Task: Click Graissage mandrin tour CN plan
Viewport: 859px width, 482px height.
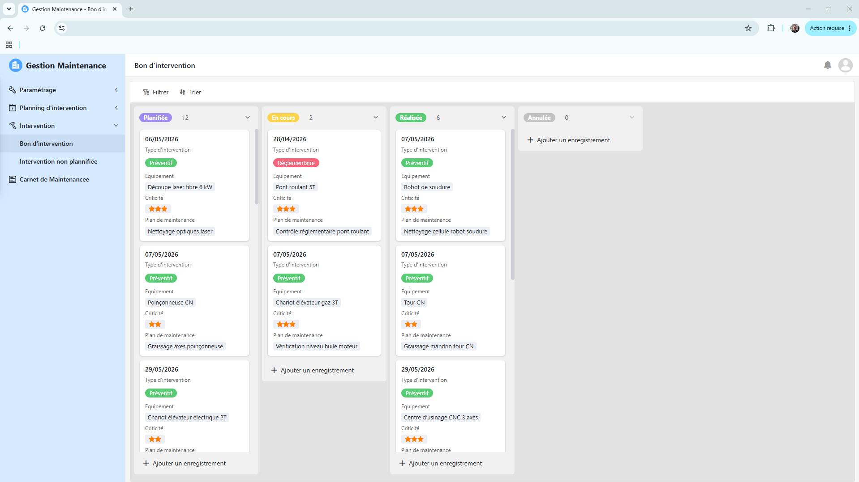Action: pos(438,346)
